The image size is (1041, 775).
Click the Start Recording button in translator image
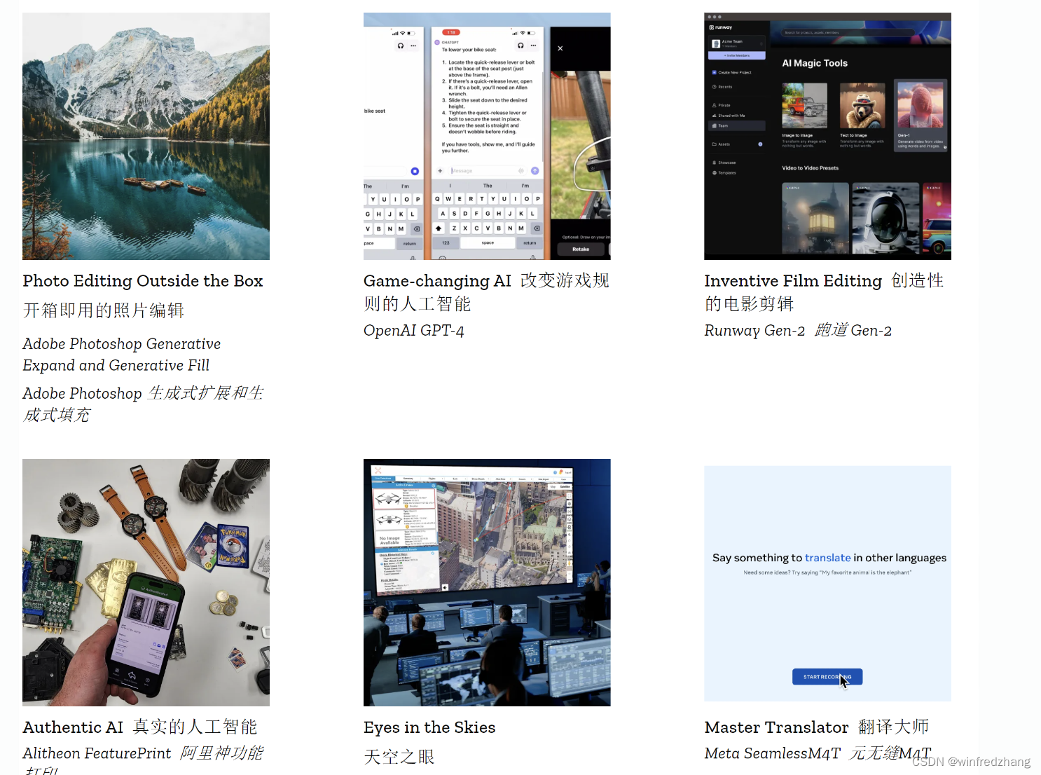tap(827, 677)
